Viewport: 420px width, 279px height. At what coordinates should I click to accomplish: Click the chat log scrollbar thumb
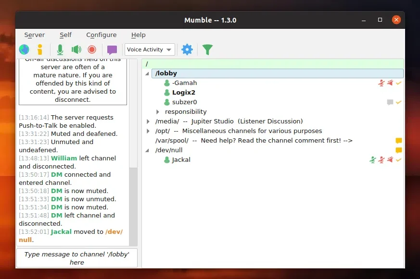(133, 207)
